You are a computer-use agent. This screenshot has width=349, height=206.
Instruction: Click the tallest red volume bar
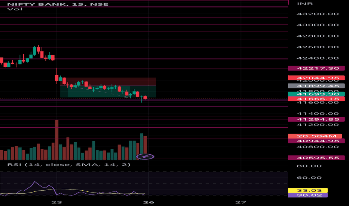(x=57, y=140)
